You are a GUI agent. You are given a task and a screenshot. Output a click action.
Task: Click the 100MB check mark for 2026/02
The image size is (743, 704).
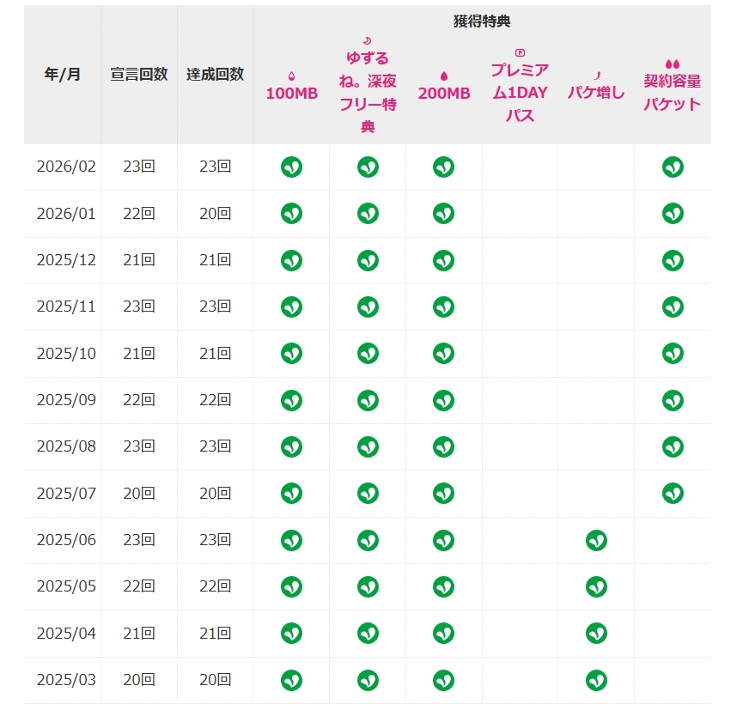point(291,167)
